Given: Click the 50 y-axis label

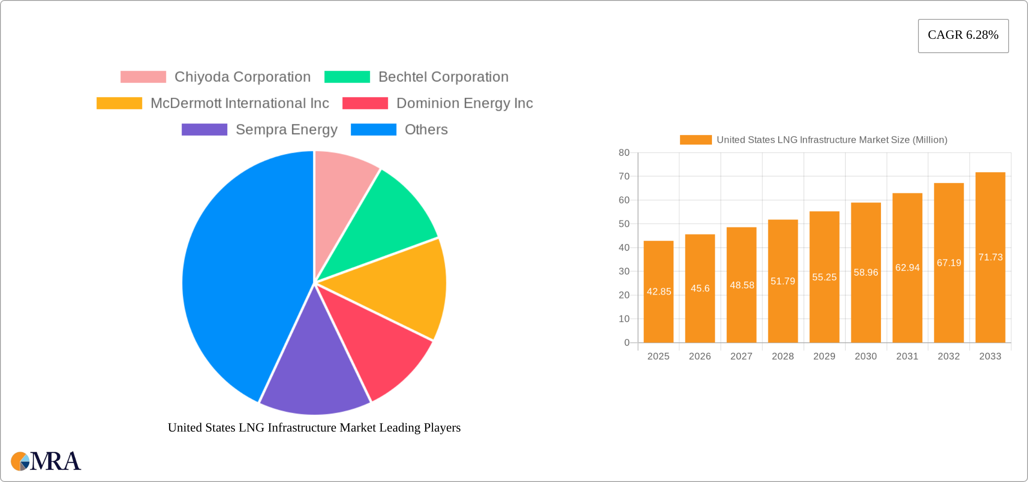Looking at the screenshot, I should click(624, 224).
